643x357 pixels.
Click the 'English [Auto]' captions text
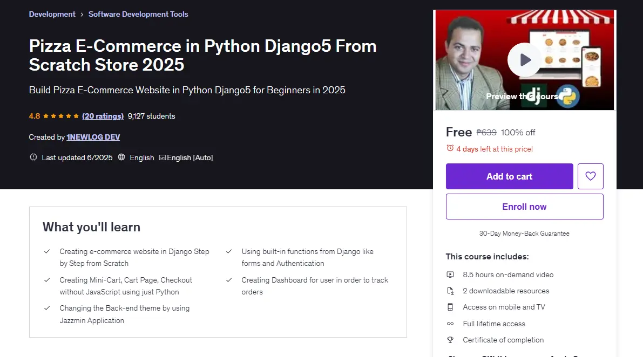click(190, 157)
